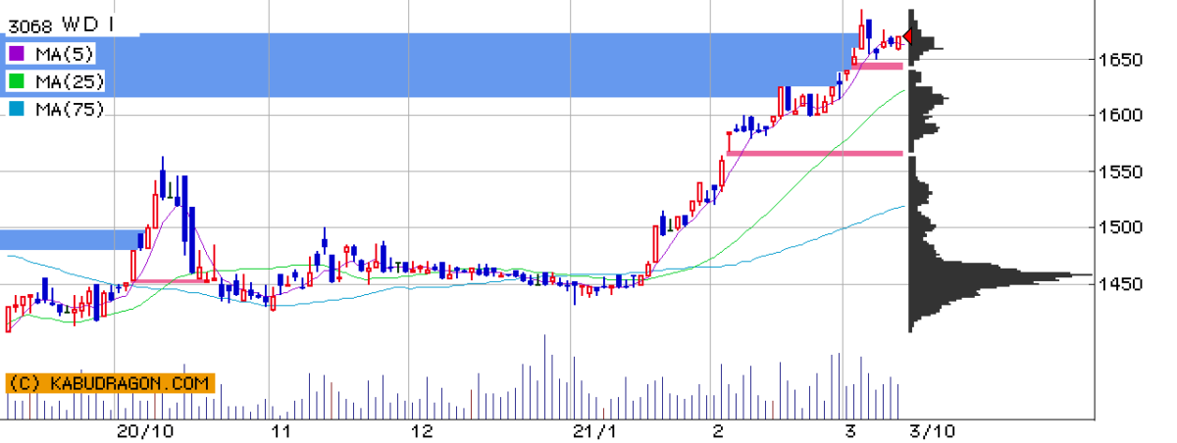Click the (C) KABUDRAGON.COM copyright label
Screen dimensions: 1177x443
(110, 383)
